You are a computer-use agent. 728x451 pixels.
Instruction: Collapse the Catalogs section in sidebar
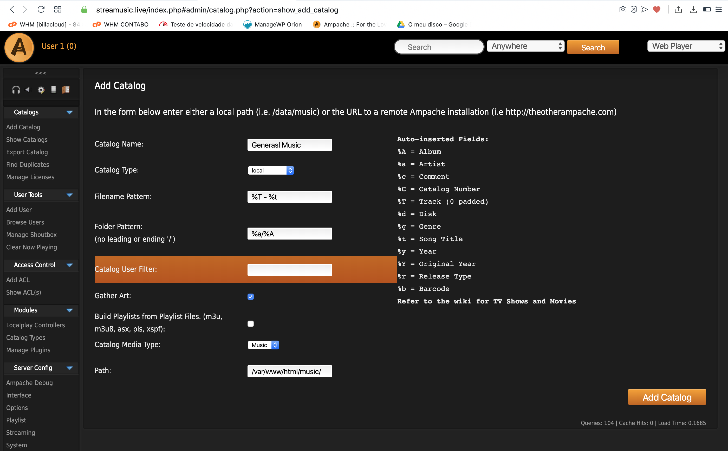click(x=70, y=112)
